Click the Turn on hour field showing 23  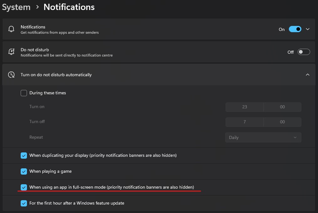(244, 107)
